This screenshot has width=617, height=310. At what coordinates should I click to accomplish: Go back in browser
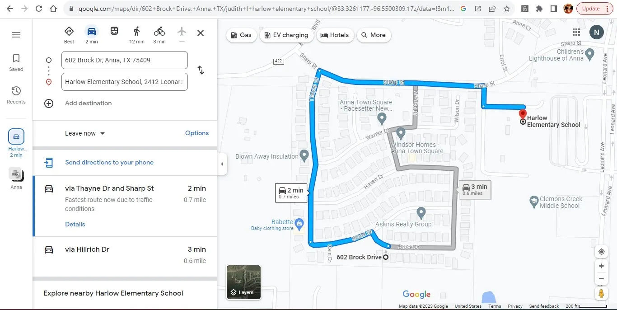pyautogui.click(x=10, y=9)
